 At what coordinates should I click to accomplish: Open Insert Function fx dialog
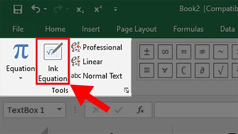140,110
